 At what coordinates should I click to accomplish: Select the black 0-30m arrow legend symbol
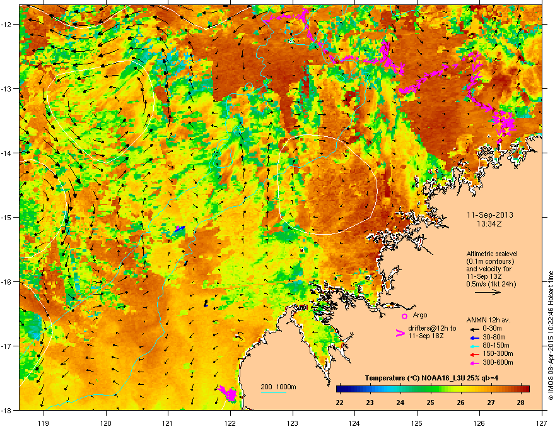[474, 329]
